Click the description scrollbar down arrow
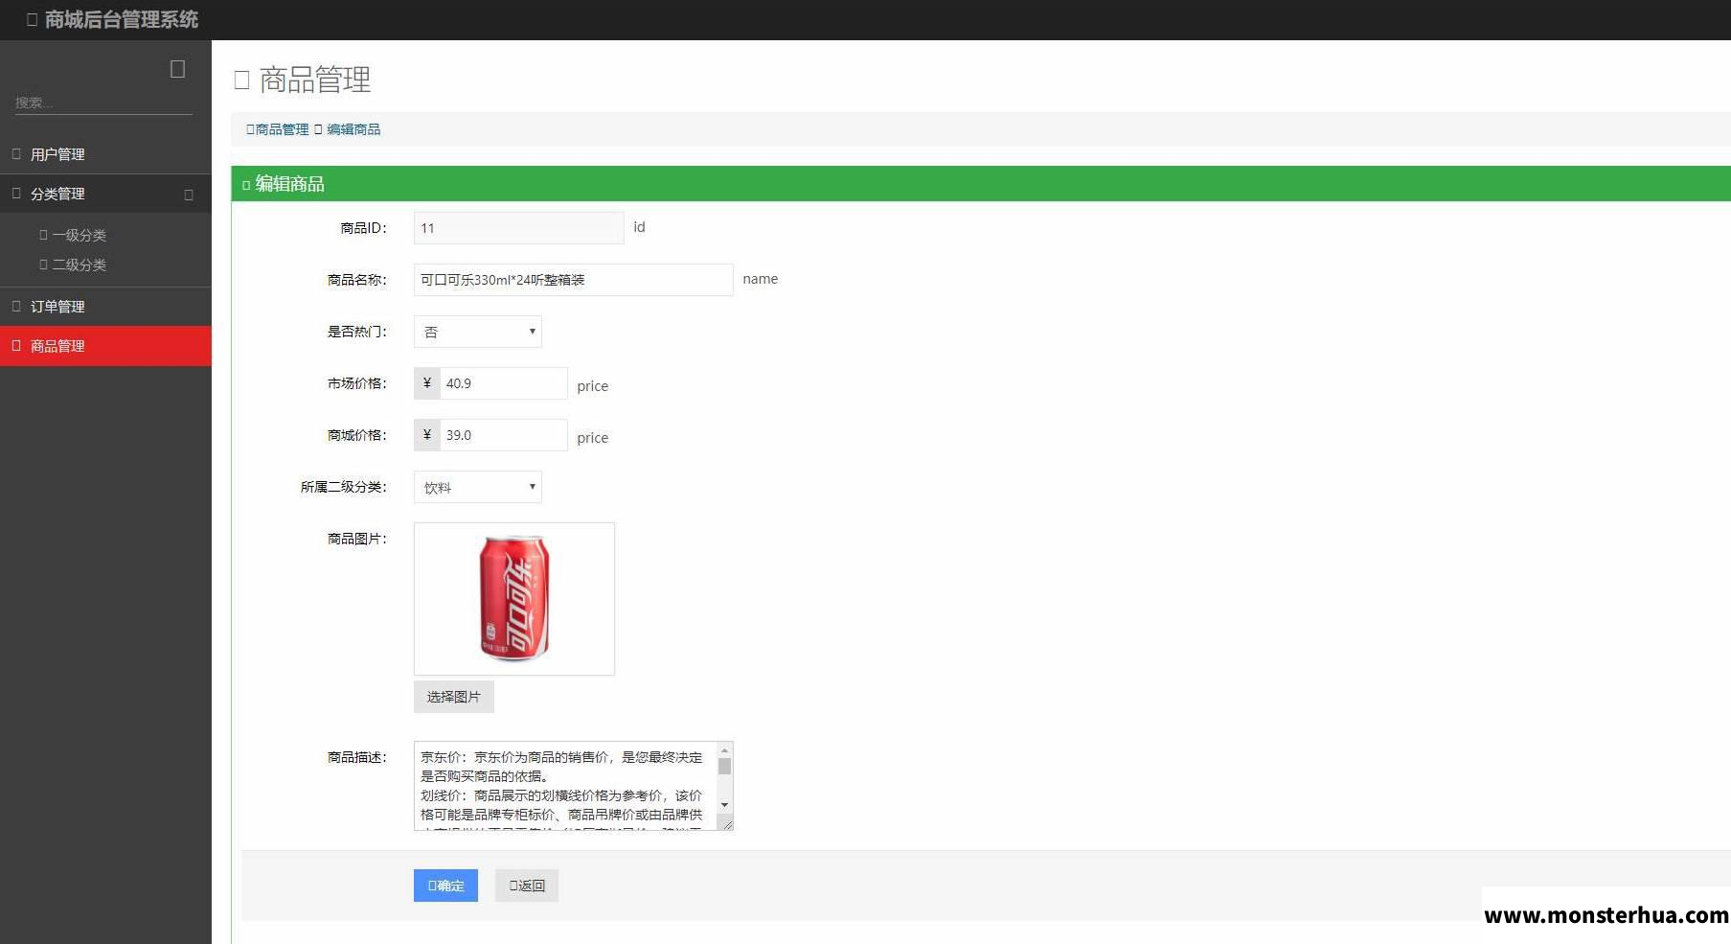This screenshot has width=1731, height=944. [725, 805]
